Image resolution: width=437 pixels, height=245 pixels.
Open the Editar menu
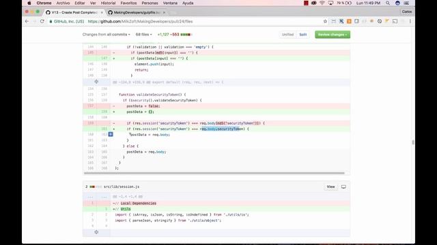(x=80, y=3)
